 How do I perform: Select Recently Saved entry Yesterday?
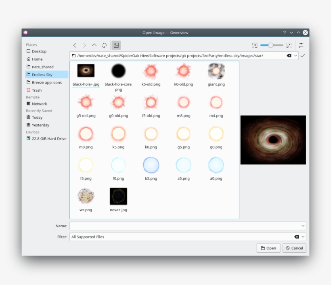(x=40, y=125)
